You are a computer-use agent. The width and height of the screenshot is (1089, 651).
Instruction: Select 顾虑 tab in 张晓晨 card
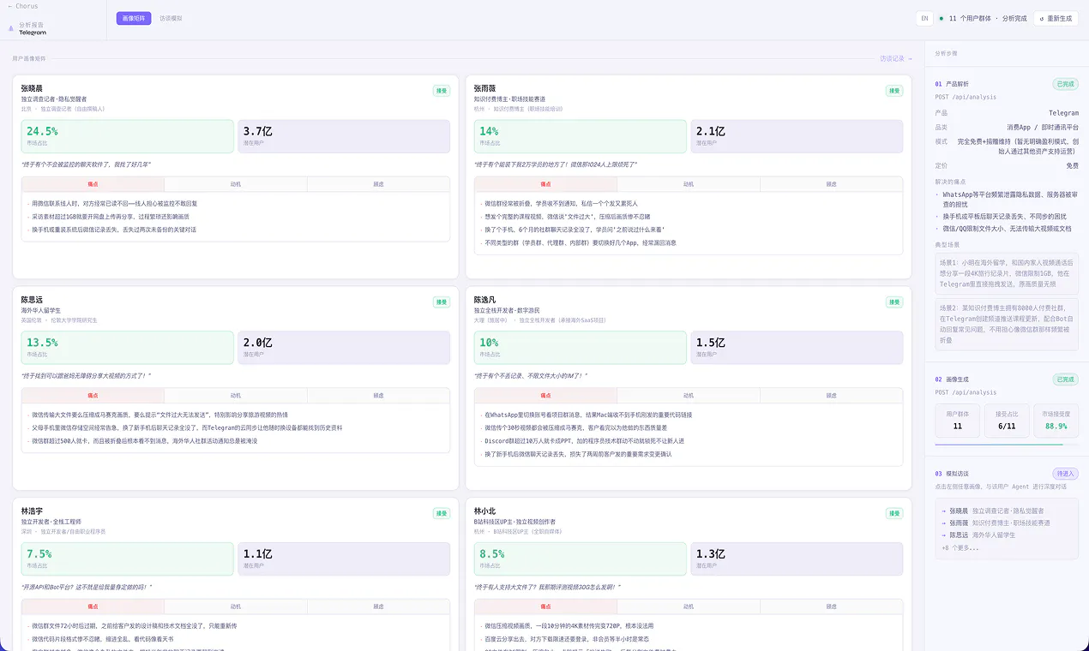pos(378,184)
